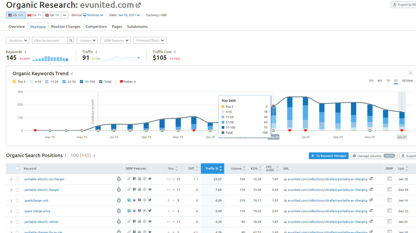Switch to Subdomains tab
416x233 pixels.
[x=137, y=27]
